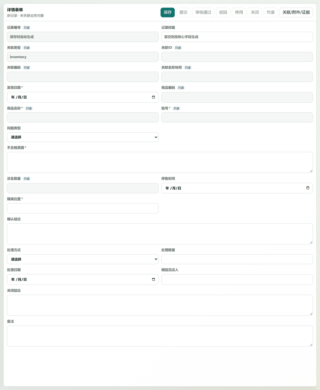Expand the 问题类型 dropdown
This screenshot has width=320, height=390.
[83, 137]
